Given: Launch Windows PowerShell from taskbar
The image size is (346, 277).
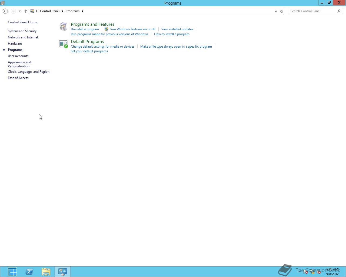Looking at the screenshot, I should tap(29, 272).
